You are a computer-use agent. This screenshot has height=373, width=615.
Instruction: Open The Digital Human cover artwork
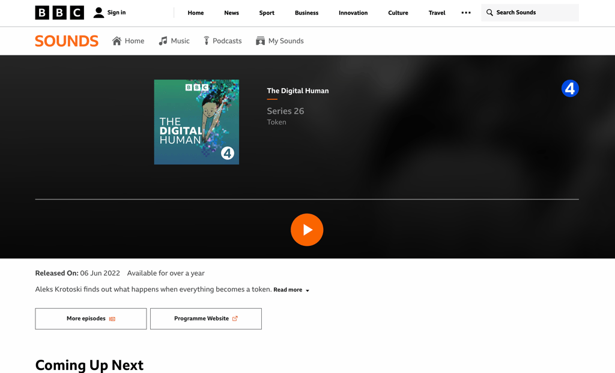tap(196, 122)
